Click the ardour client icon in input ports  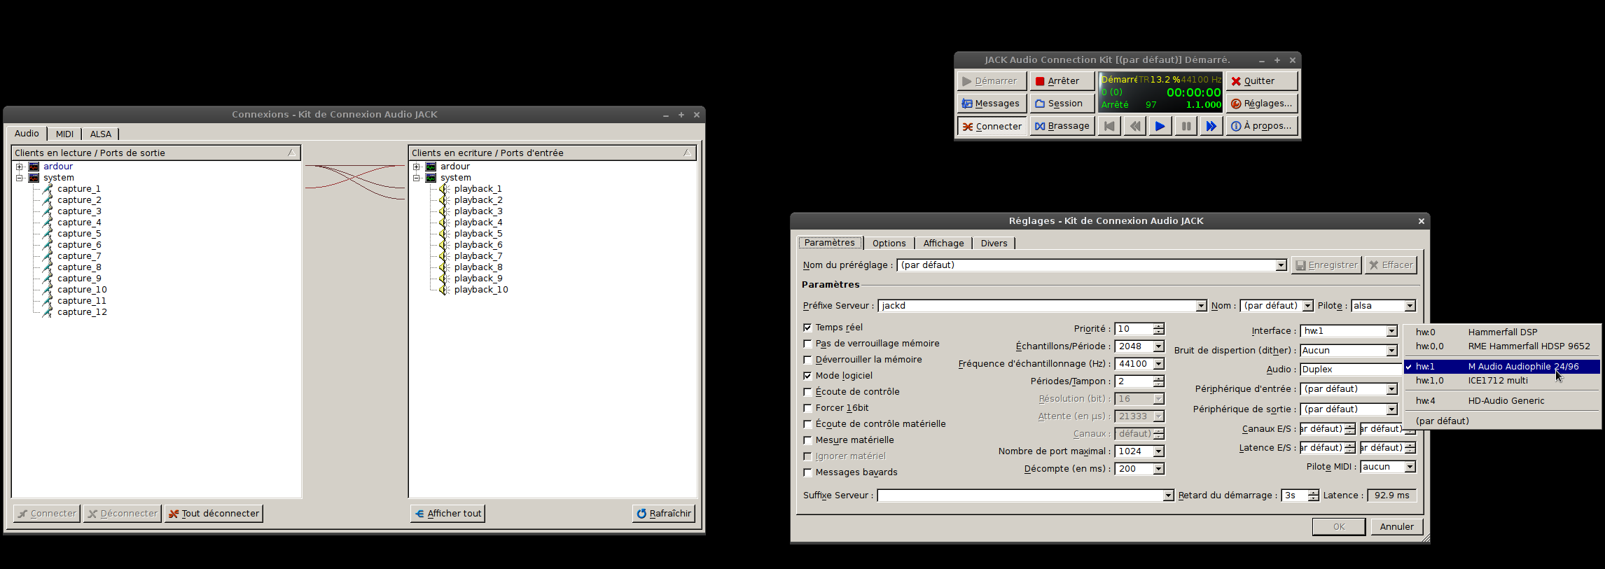point(431,167)
